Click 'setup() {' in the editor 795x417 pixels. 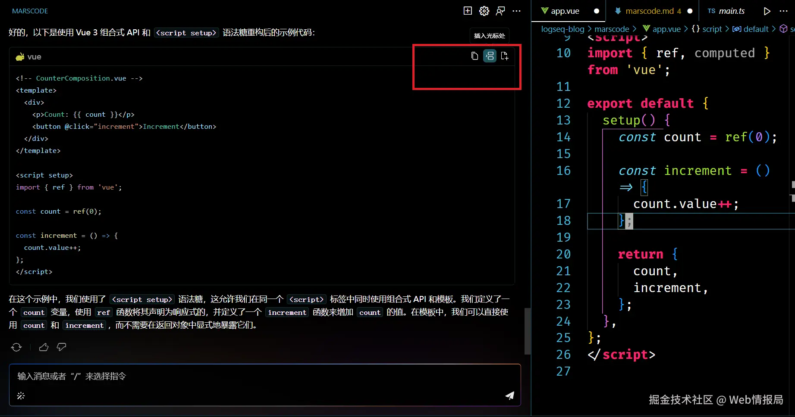point(637,120)
